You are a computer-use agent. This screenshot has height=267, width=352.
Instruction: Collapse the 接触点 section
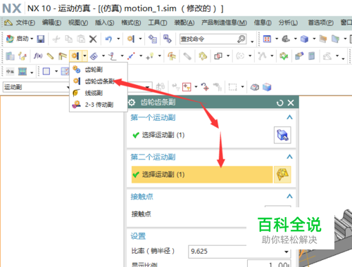289,196
